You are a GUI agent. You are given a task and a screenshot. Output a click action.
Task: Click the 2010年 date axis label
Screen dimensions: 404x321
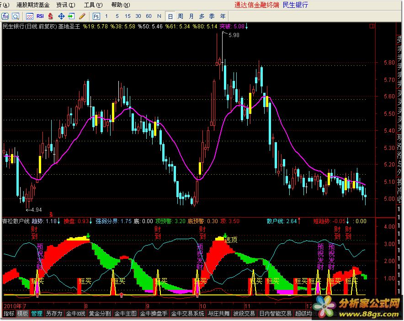coord(13,306)
